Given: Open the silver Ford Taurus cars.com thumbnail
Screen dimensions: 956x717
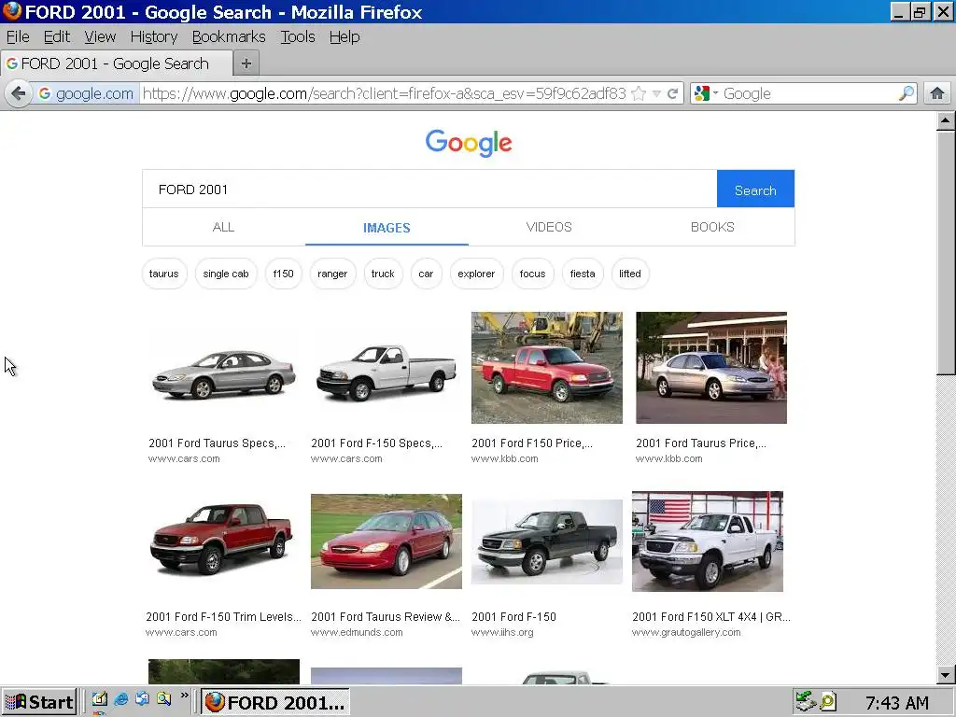Looking at the screenshot, I should 224,374.
